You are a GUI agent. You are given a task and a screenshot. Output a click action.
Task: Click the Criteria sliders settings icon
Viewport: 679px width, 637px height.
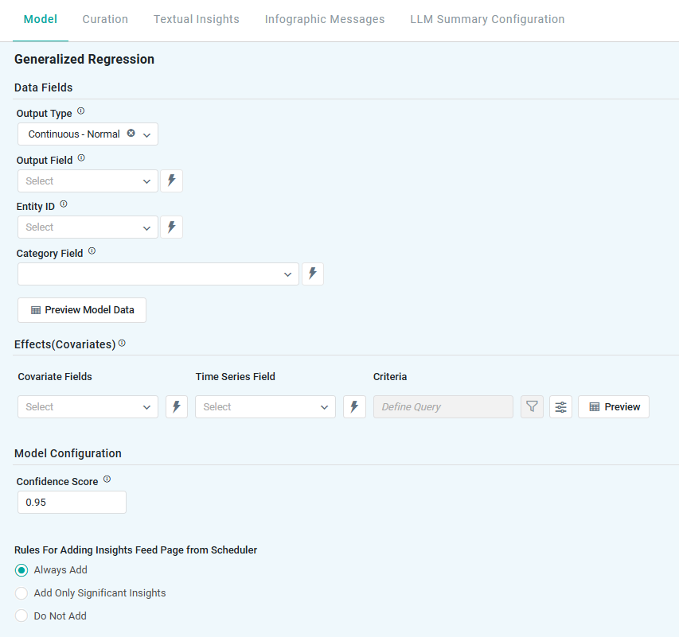pos(560,406)
